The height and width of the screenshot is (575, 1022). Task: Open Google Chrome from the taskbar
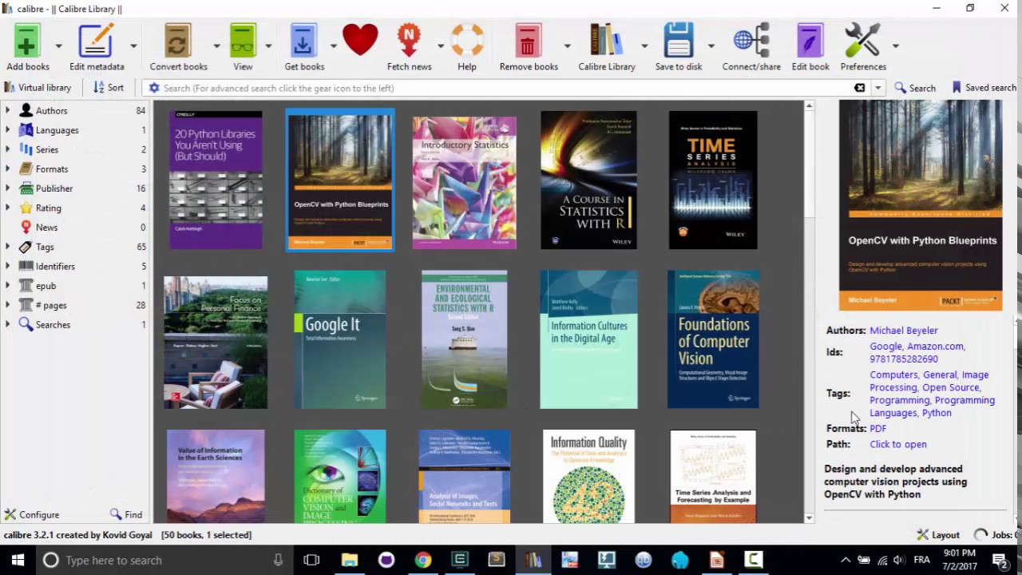(x=423, y=560)
